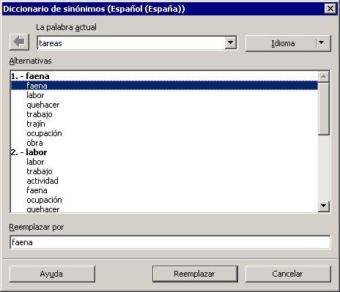This screenshot has width=340, height=292.
Task: Pick the synonym 'actividad'
Action: coord(42,181)
